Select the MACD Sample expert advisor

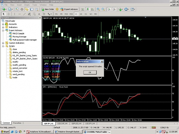pyautogui.click(x=18, y=33)
